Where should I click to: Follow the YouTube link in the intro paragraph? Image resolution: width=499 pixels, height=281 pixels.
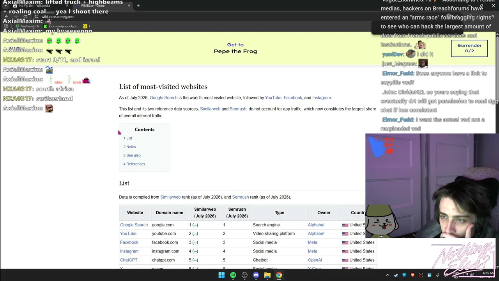[273, 98]
